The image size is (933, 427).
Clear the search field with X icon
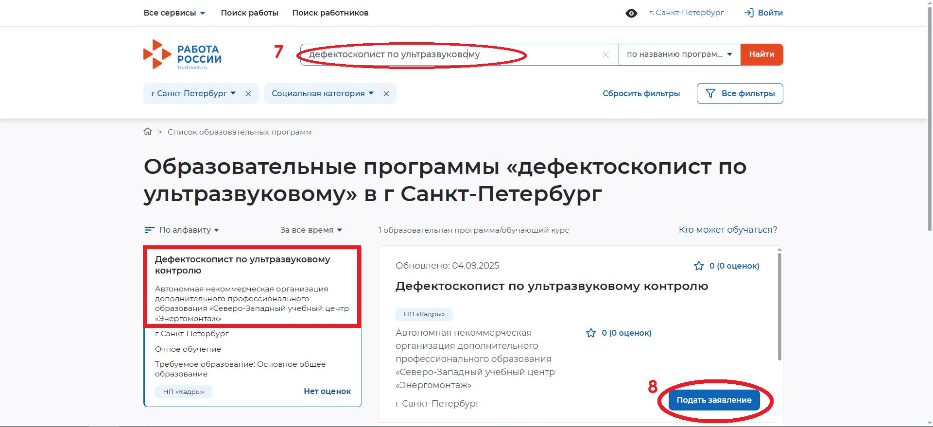(x=605, y=55)
